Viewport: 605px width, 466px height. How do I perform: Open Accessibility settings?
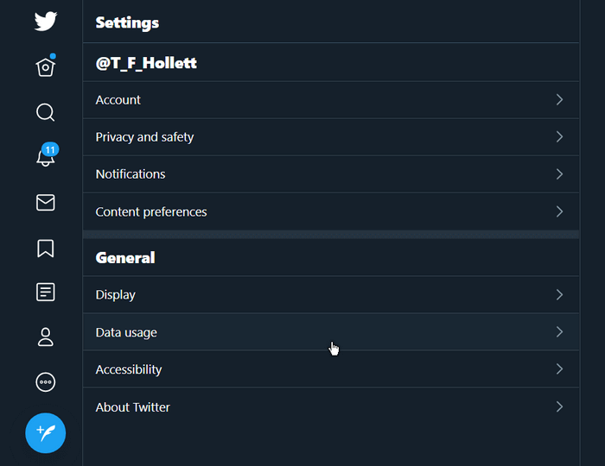tap(331, 369)
